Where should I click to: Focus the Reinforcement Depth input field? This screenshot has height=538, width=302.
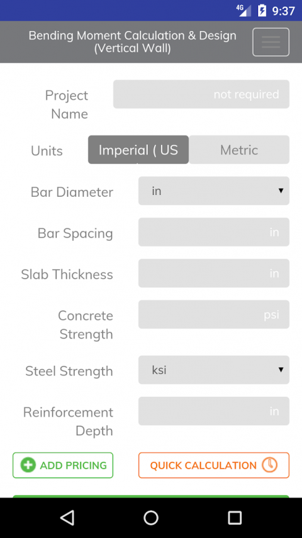coord(214,411)
